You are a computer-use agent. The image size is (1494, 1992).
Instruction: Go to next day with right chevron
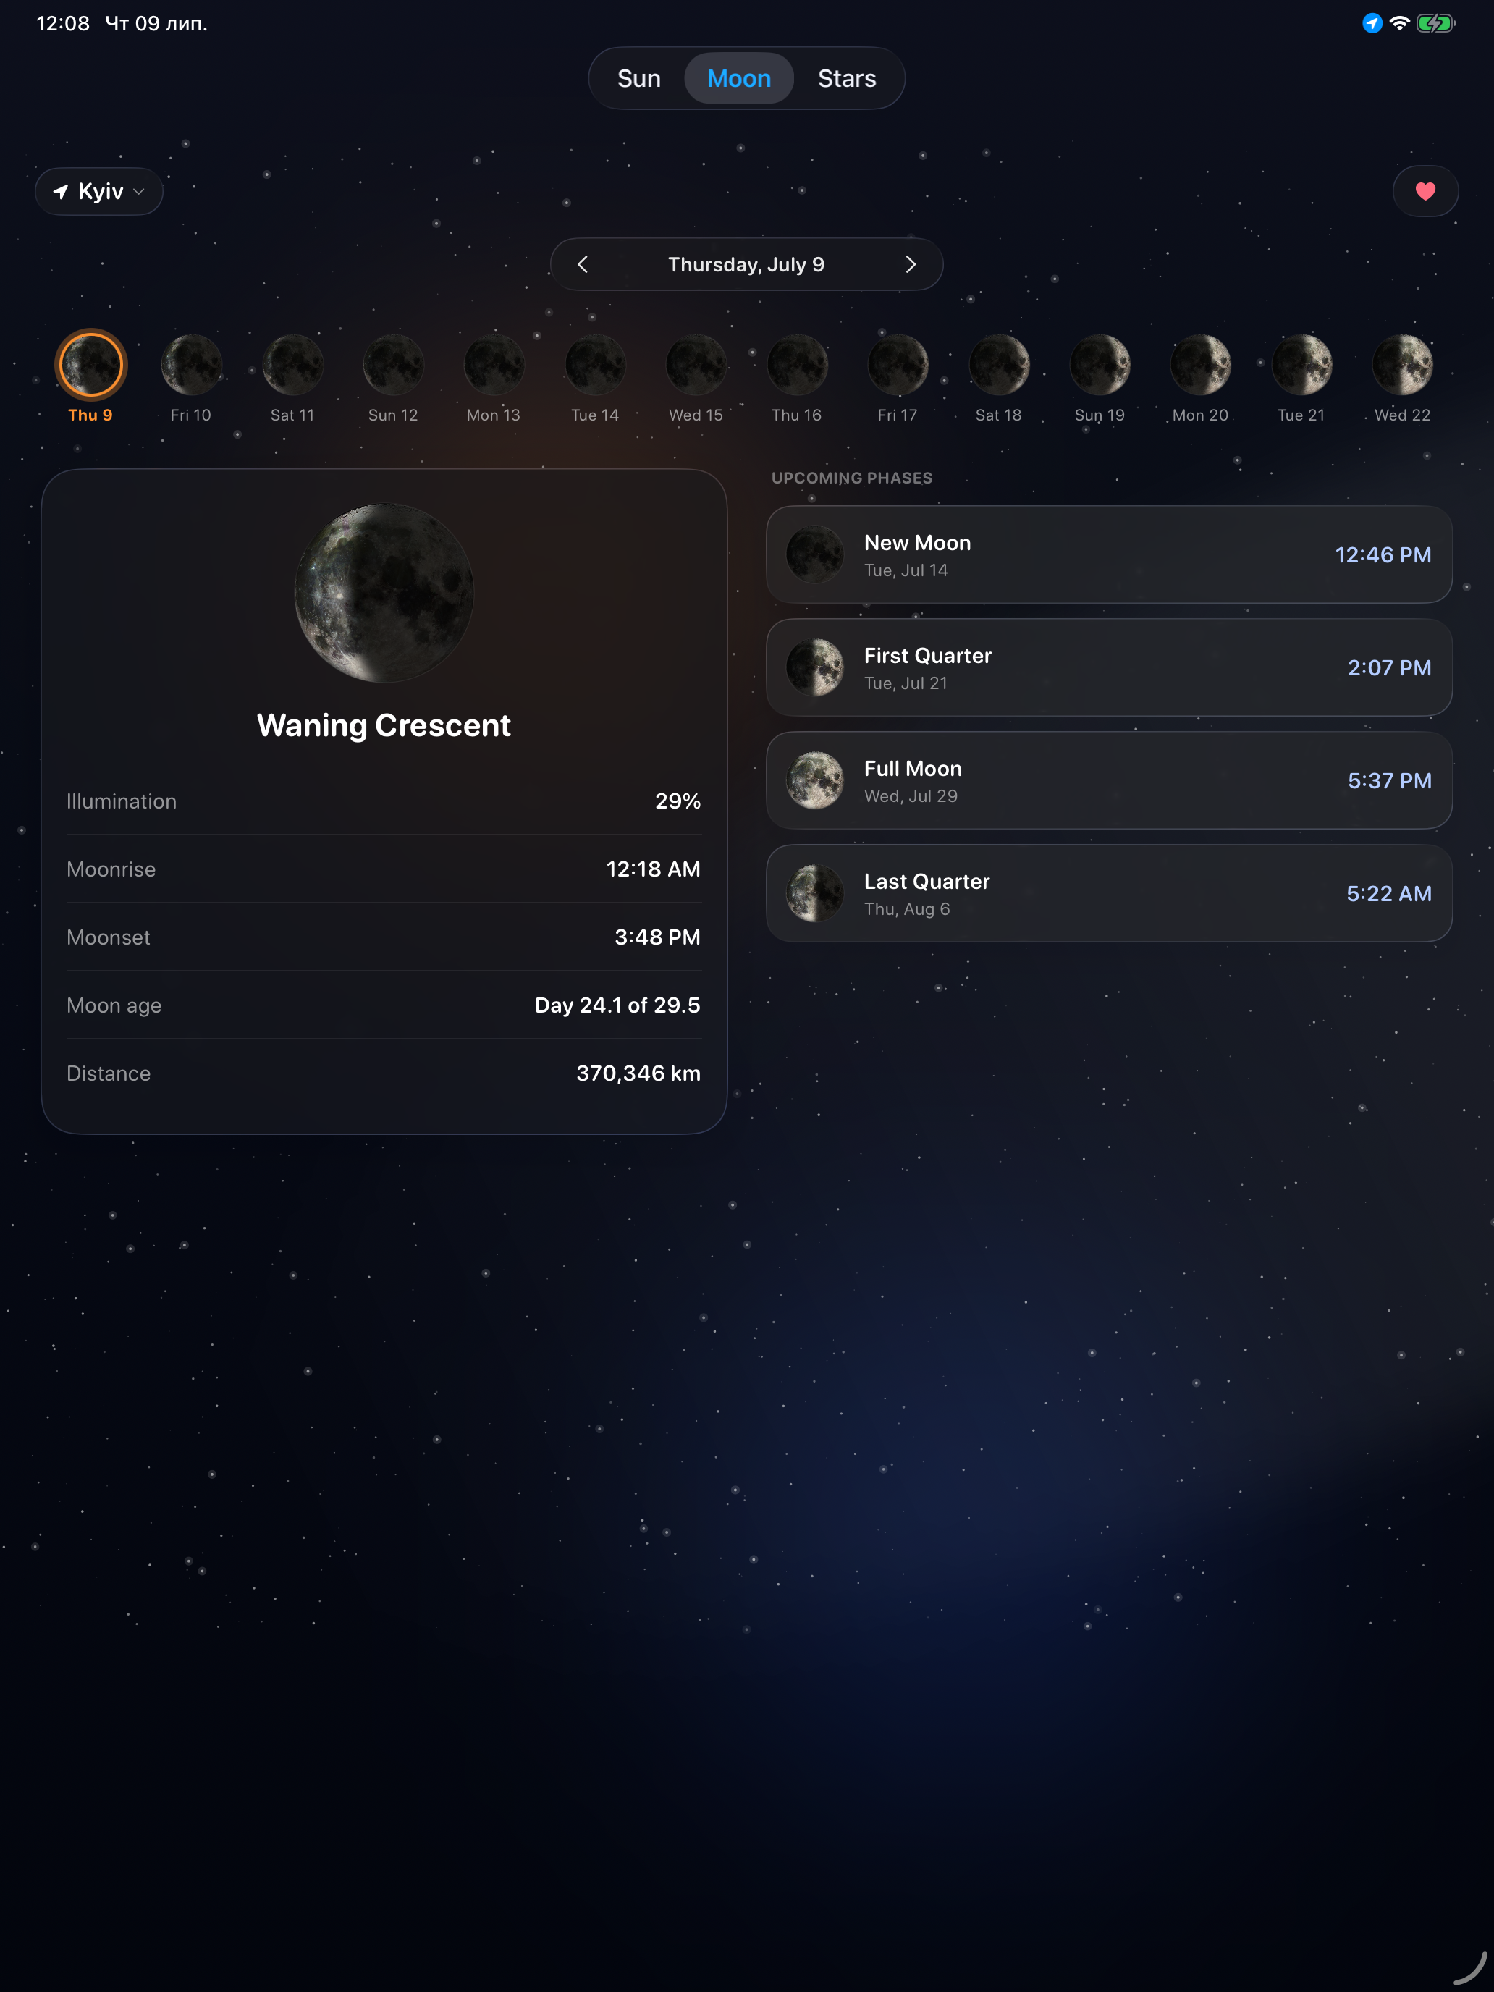click(911, 264)
